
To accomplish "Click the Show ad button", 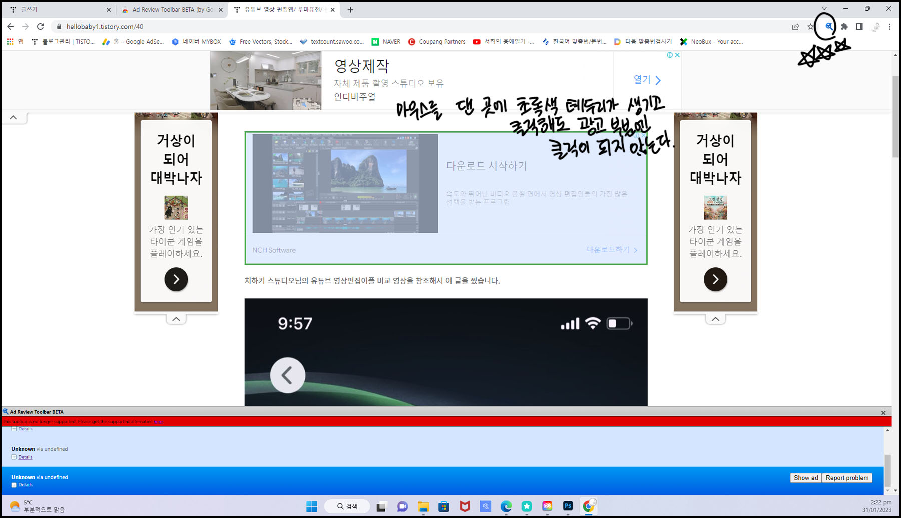I will [806, 478].
